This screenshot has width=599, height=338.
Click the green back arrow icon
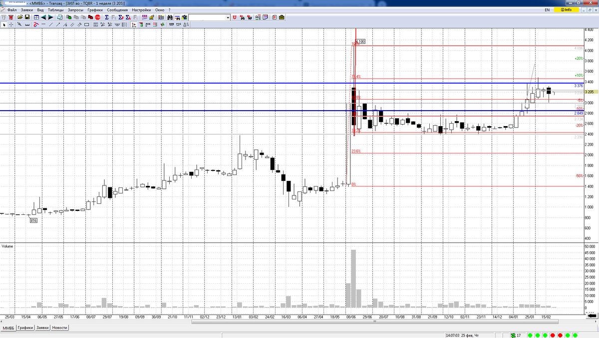[43, 17]
